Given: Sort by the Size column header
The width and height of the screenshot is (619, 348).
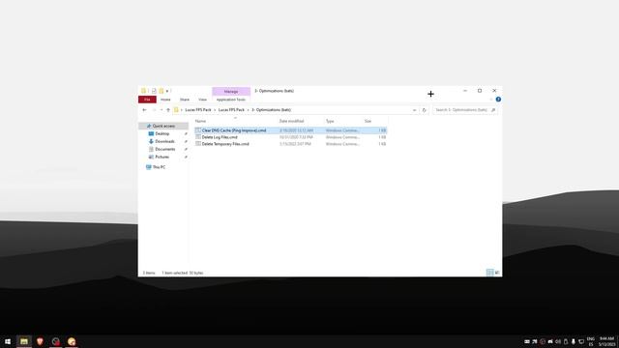Looking at the screenshot, I should tap(368, 121).
